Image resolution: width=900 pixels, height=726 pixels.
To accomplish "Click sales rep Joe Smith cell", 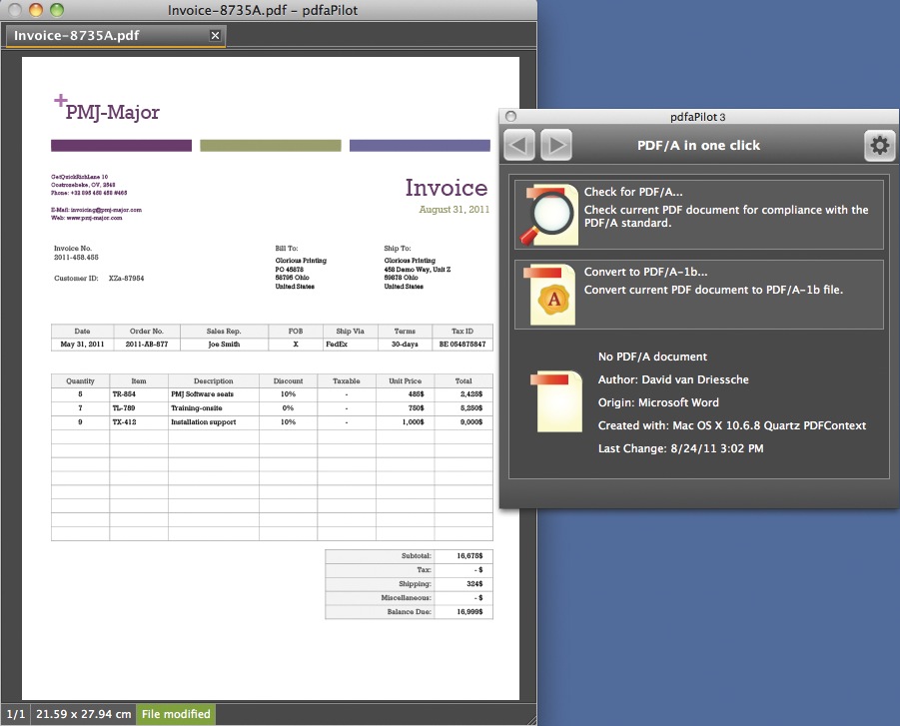I will click(x=224, y=345).
